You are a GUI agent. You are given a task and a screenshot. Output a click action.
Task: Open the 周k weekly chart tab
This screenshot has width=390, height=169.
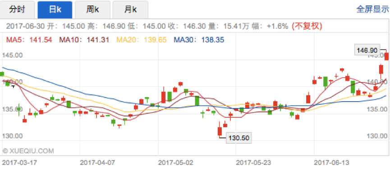click(92, 10)
